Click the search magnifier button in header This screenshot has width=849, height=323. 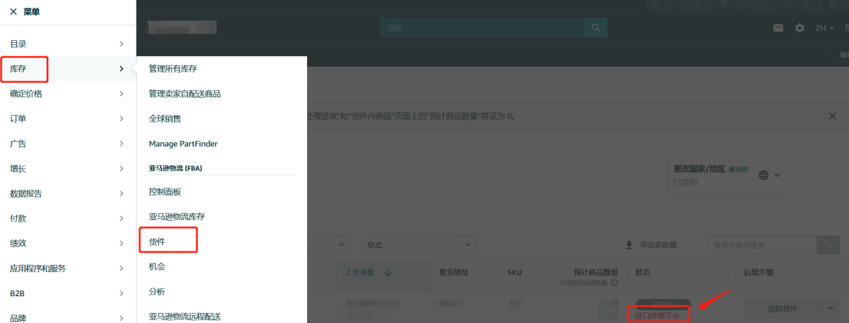pyautogui.click(x=595, y=28)
